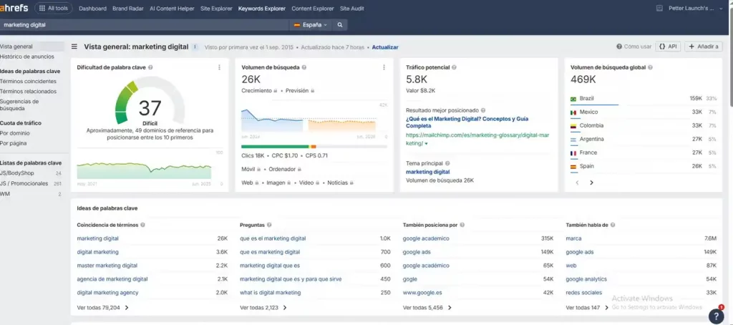Expand Ver todas 2,123 questions
The height and width of the screenshot is (325, 733).
(x=263, y=308)
